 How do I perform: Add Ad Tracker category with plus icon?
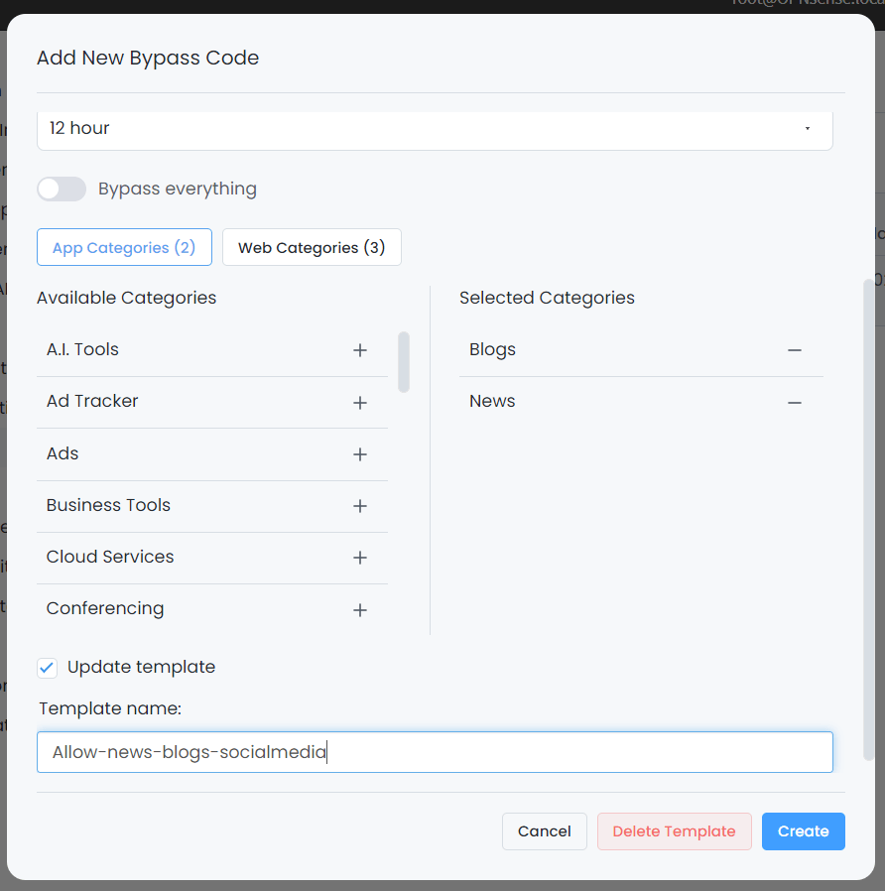coord(359,402)
